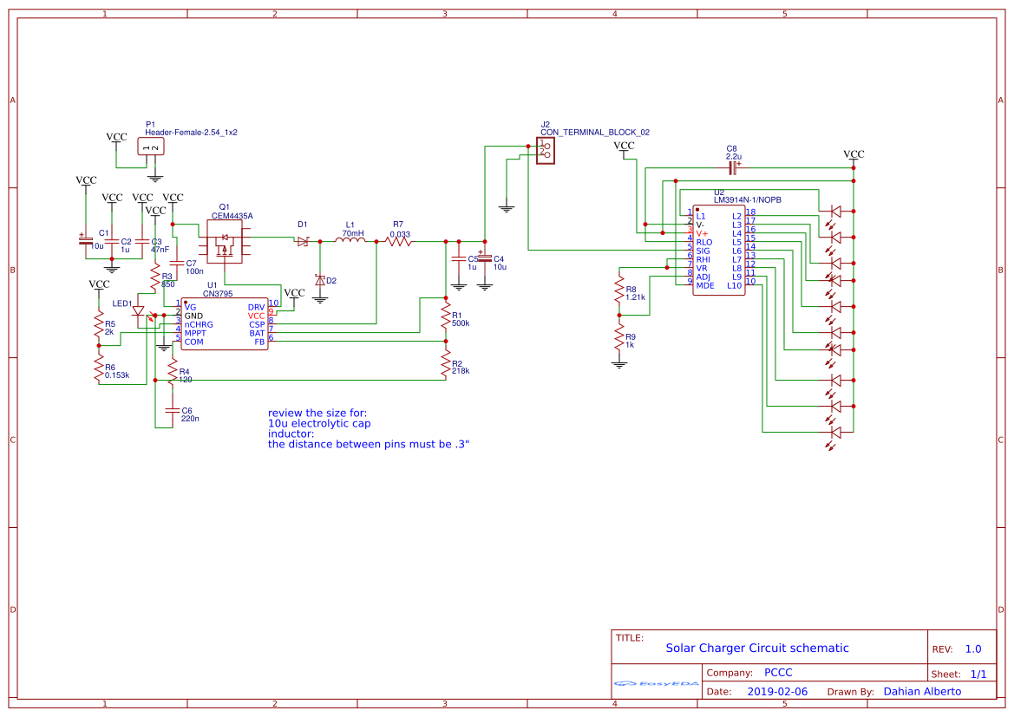Select the MDE pin label on U2
This screenshot has height=717, width=1014.
[x=705, y=285]
